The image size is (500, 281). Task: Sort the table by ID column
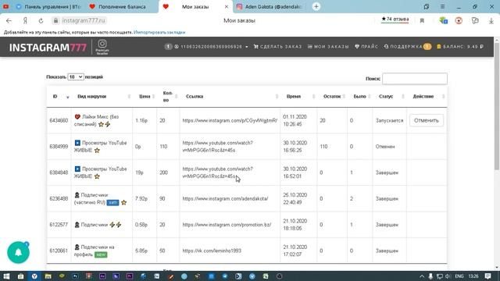tap(59, 97)
